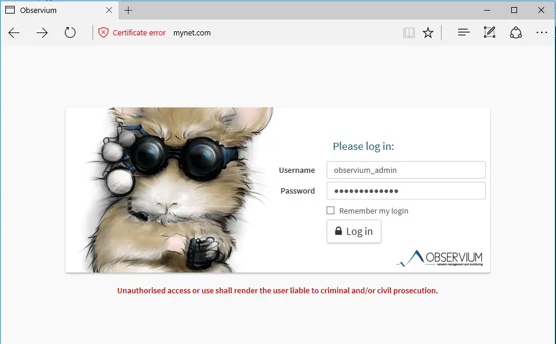Image resolution: width=556 pixels, height=344 pixels.
Task: Open the Hub panel icon
Action: tap(464, 32)
